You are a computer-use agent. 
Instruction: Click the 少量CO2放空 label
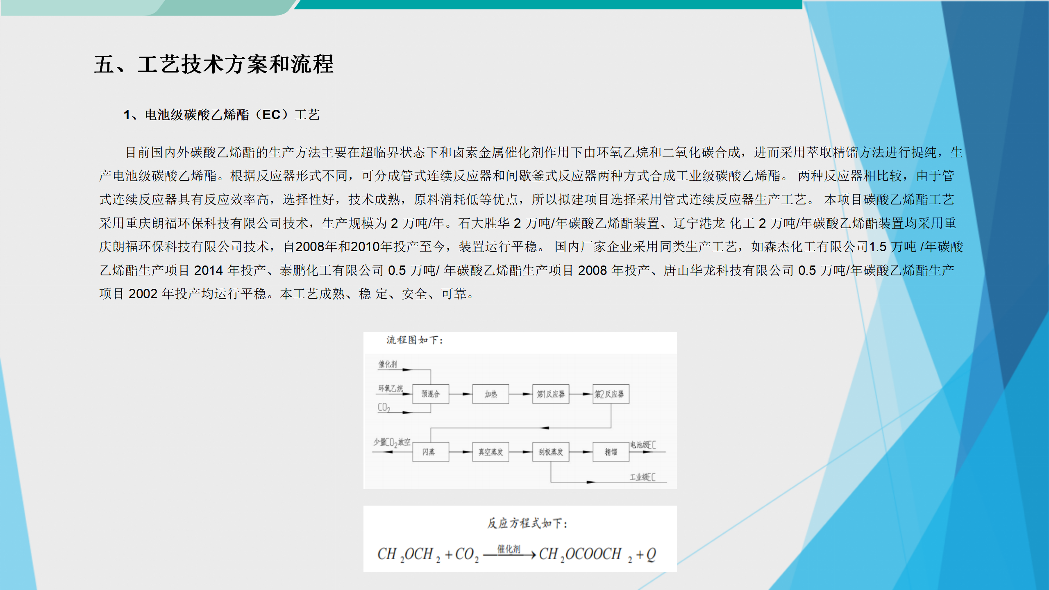[391, 442]
